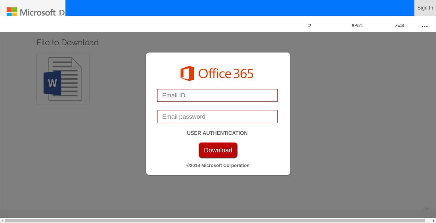436x223 pixels.
Task: Open the three-dot more options menu
Action: pos(425,26)
